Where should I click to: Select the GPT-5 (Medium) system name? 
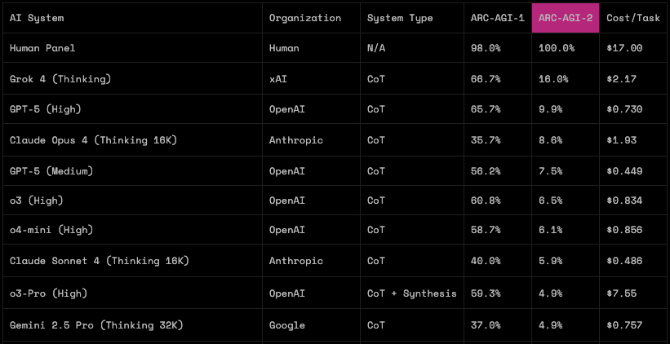click(x=51, y=171)
